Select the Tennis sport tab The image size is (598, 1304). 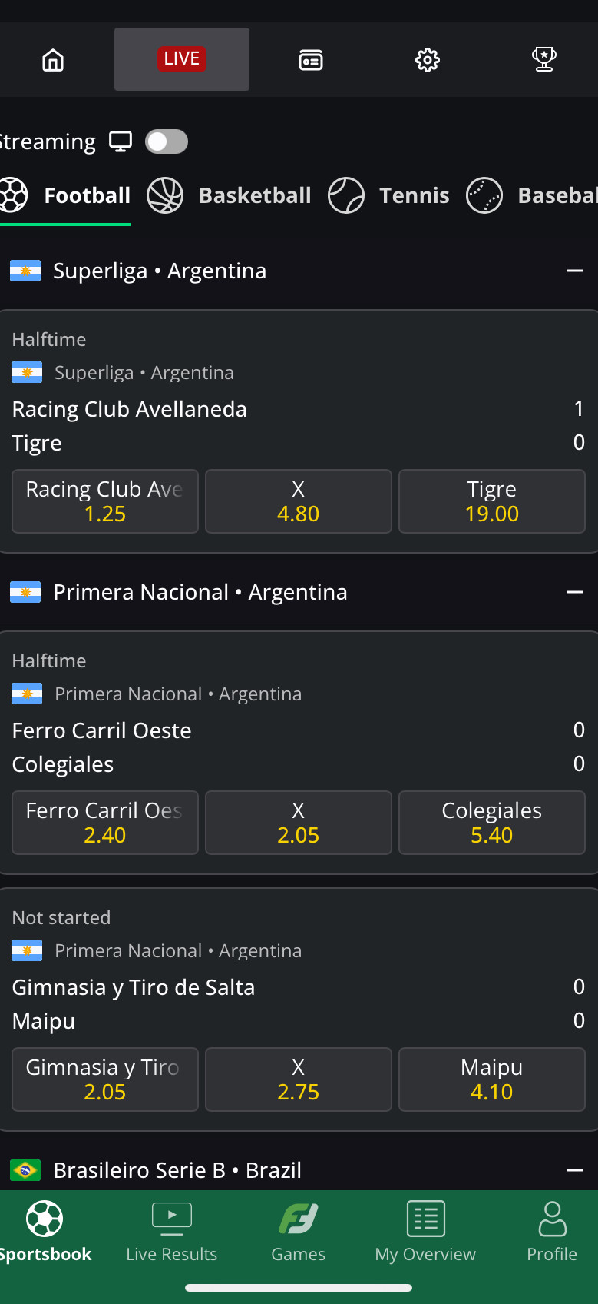coord(389,195)
